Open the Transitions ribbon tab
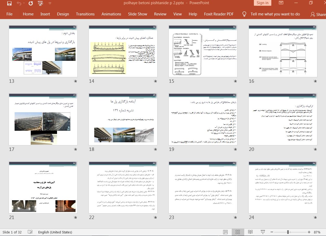The width and height of the screenshot is (326, 236). [85, 14]
